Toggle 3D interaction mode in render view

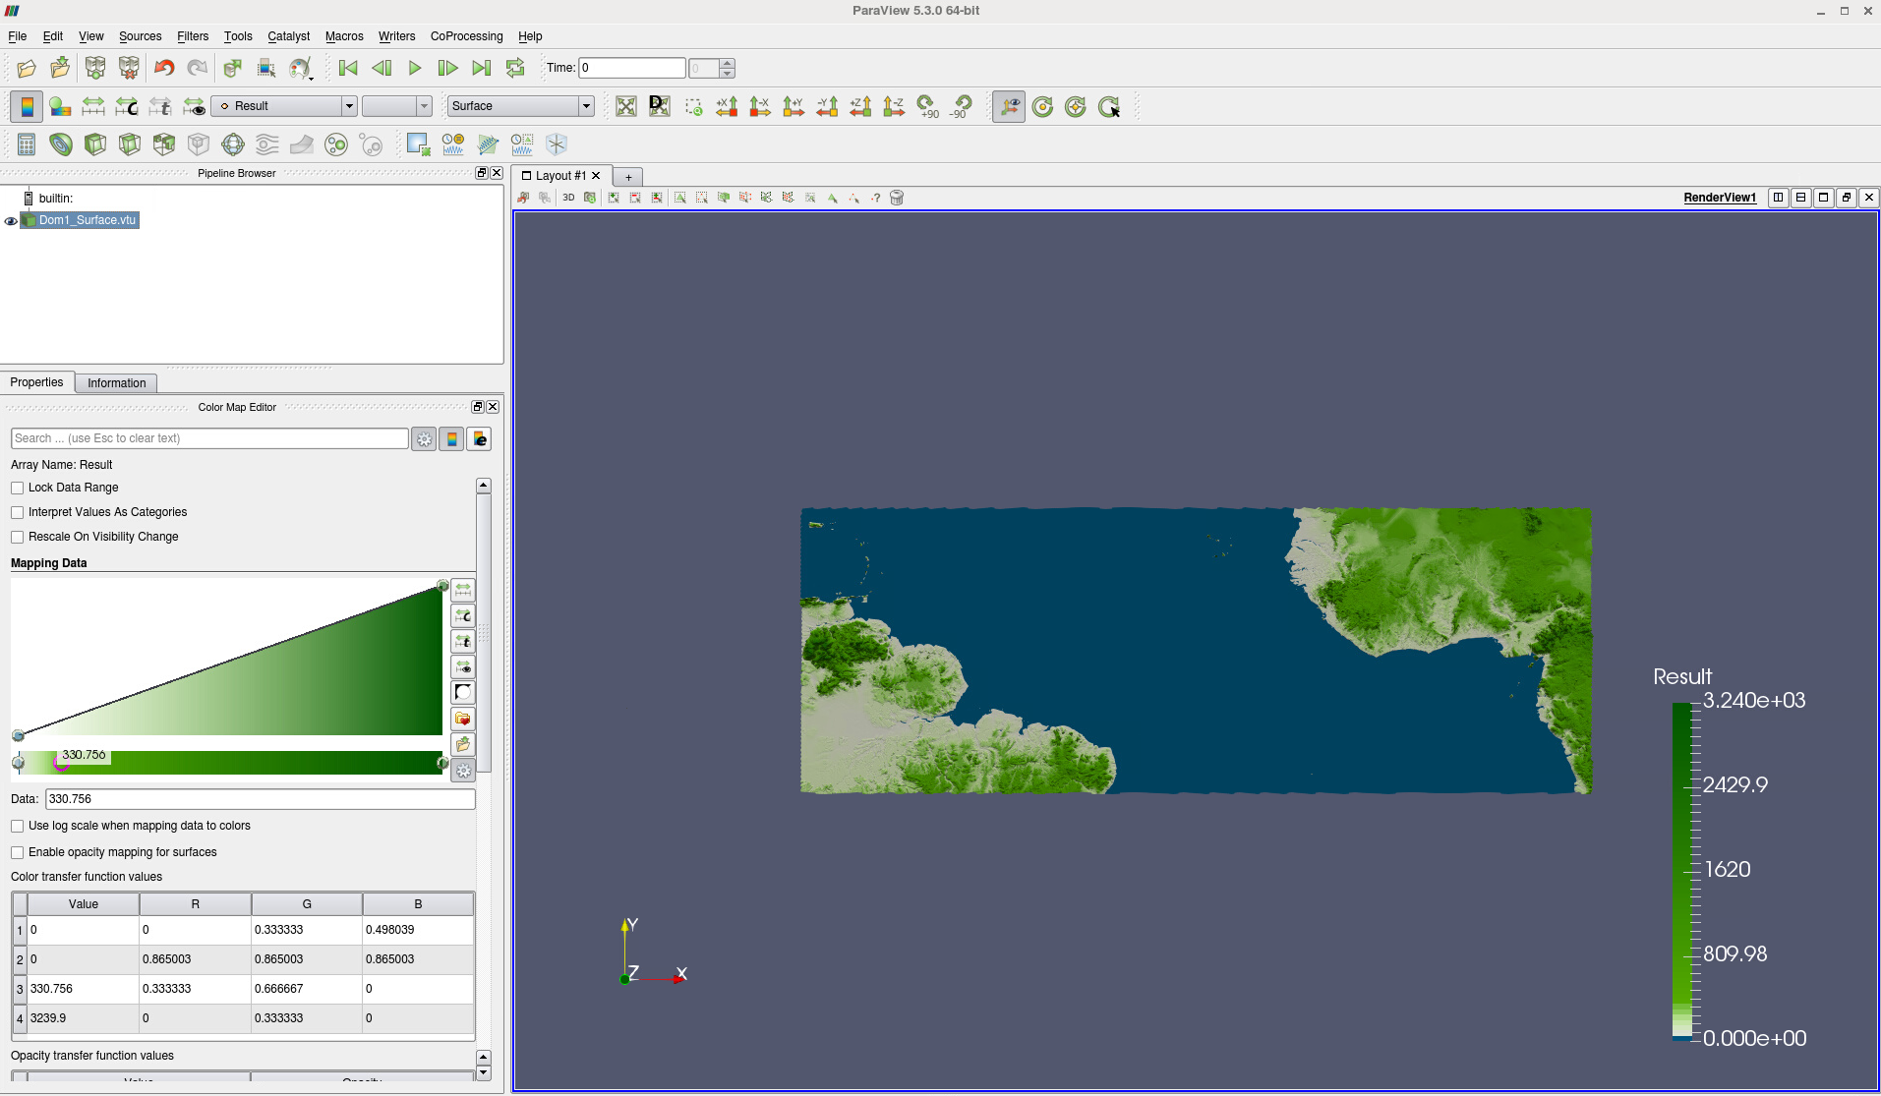[568, 198]
